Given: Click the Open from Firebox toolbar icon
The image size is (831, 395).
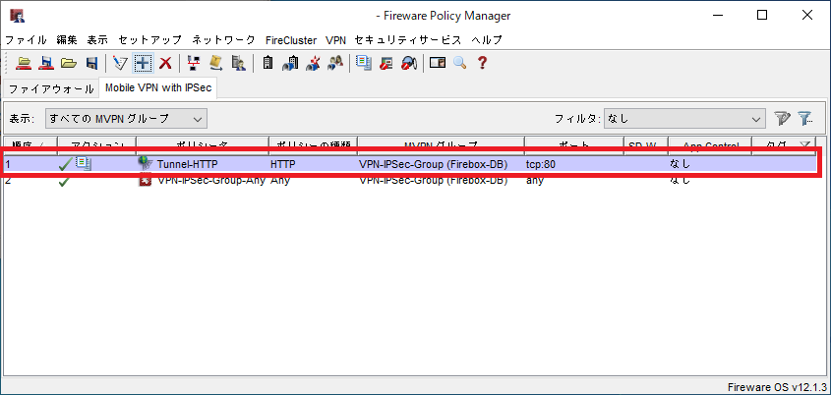Looking at the screenshot, I should tap(23, 63).
